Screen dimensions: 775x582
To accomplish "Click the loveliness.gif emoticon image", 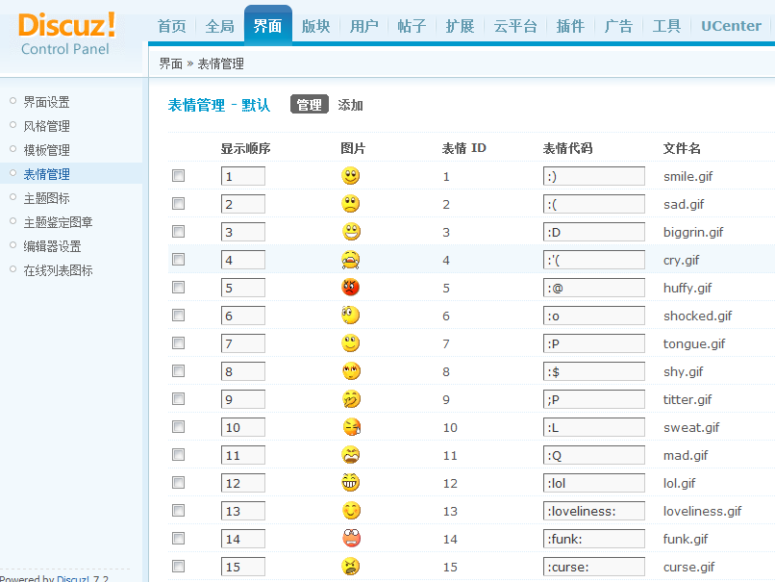I will click(351, 510).
